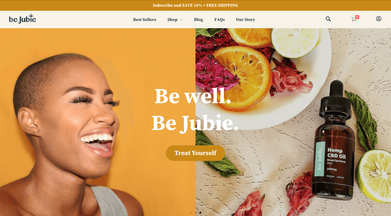Screen dimensions: 391x216
Task: Select the third active carousel dot
Action: click(200, 213)
